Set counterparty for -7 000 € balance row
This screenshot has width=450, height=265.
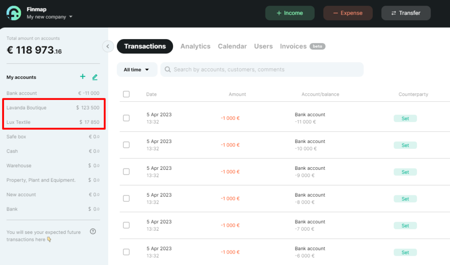click(x=405, y=226)
